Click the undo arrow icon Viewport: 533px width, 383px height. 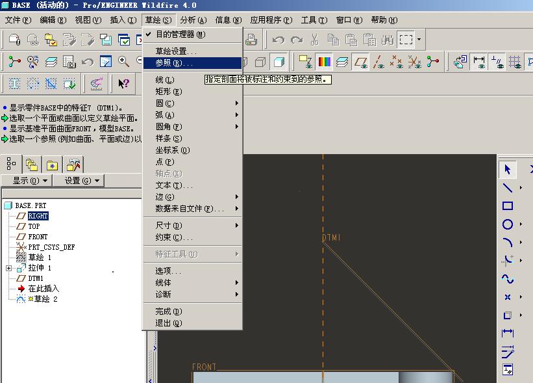click(x=279, y=40)
